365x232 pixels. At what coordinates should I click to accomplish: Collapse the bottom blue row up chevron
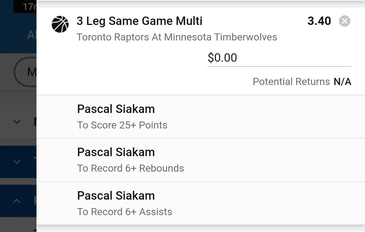[x=17, y=201]
